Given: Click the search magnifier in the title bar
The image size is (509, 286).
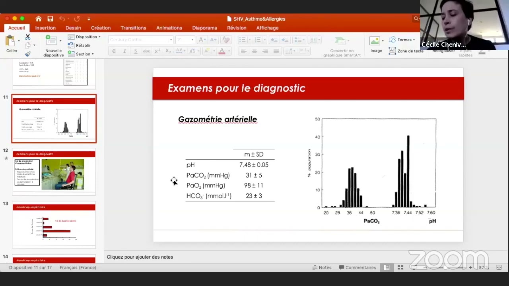Looking at the screenshot, I should point(416,19).
